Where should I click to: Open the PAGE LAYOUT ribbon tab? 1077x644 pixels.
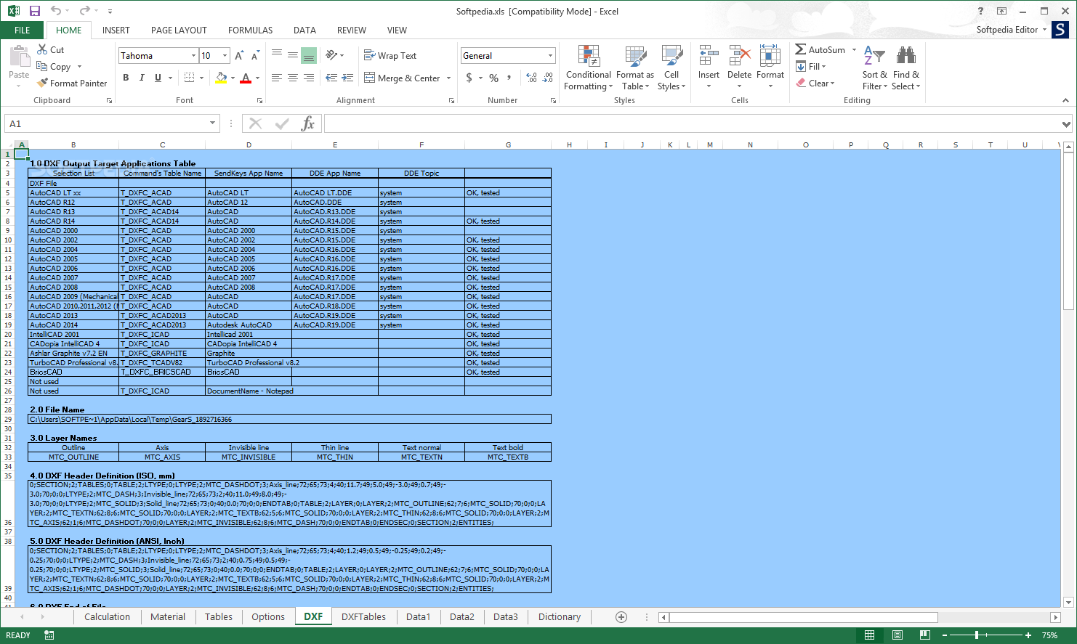click(x=179, y=30)
